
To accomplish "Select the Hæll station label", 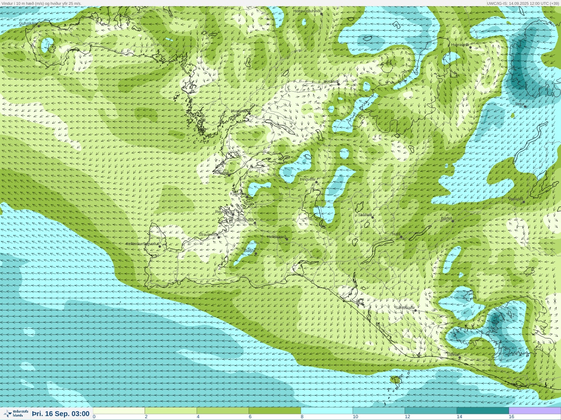I will [x=397, y=235].
